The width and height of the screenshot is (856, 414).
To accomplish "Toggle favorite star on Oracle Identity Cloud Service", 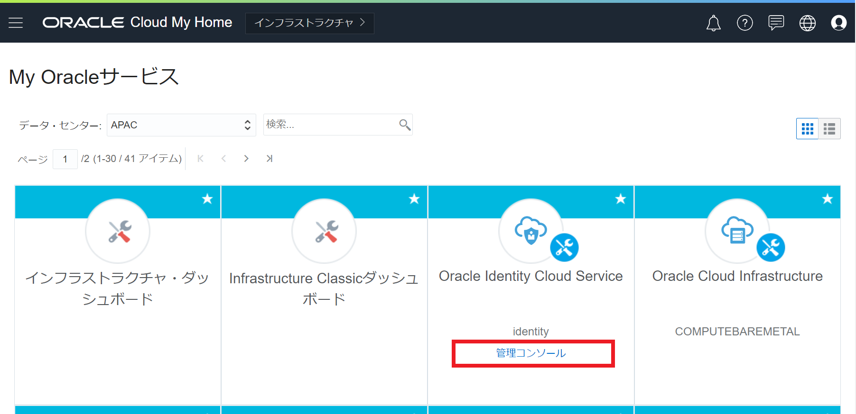I will point(621,199).
